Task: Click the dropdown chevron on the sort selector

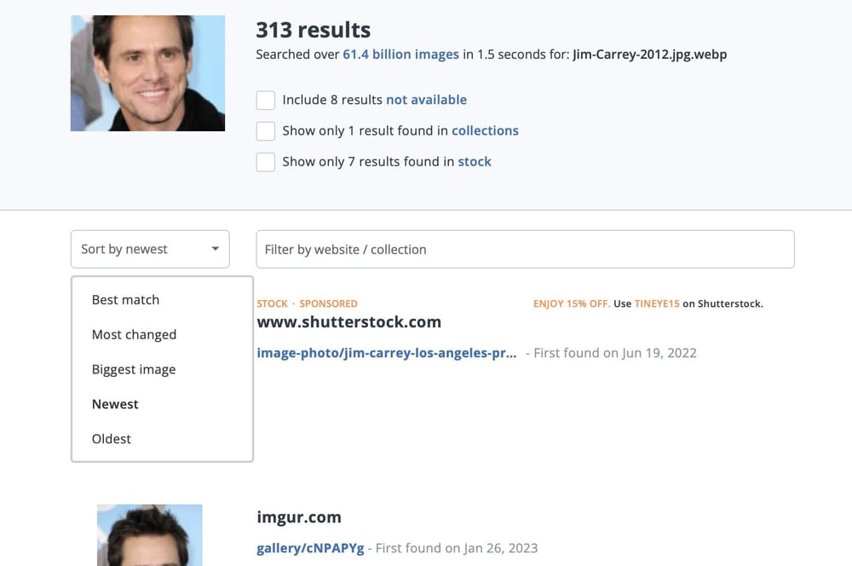Action: click(215, 249)
